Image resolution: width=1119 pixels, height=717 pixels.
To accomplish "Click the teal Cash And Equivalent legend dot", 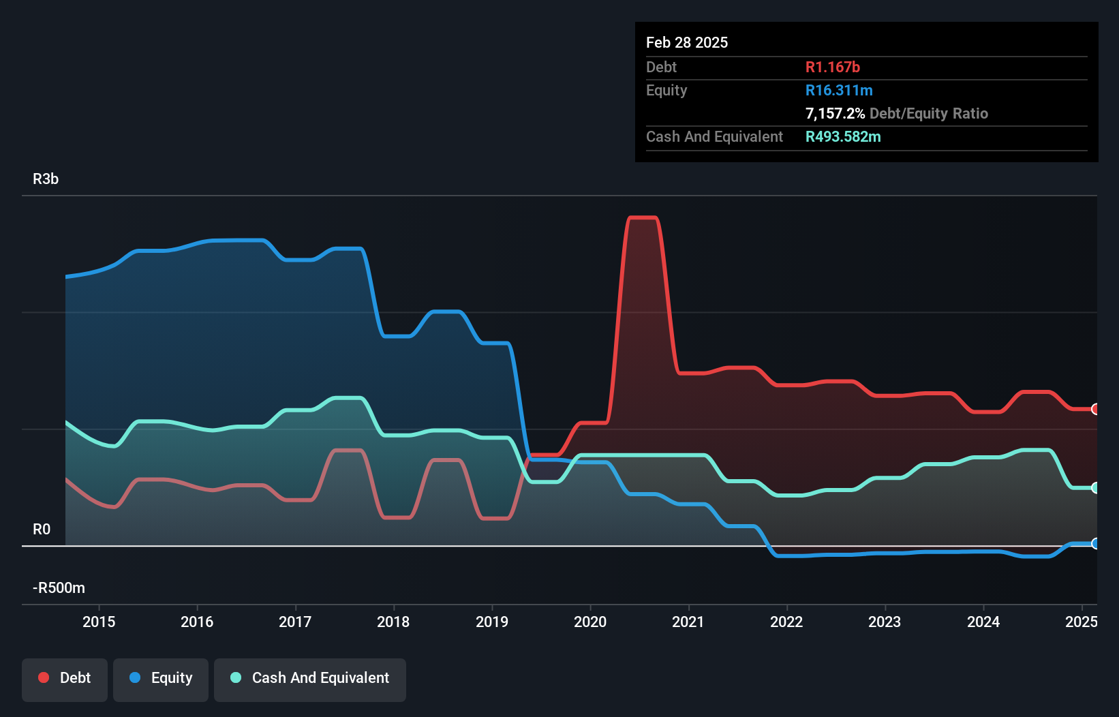I will tap(234, 677).
